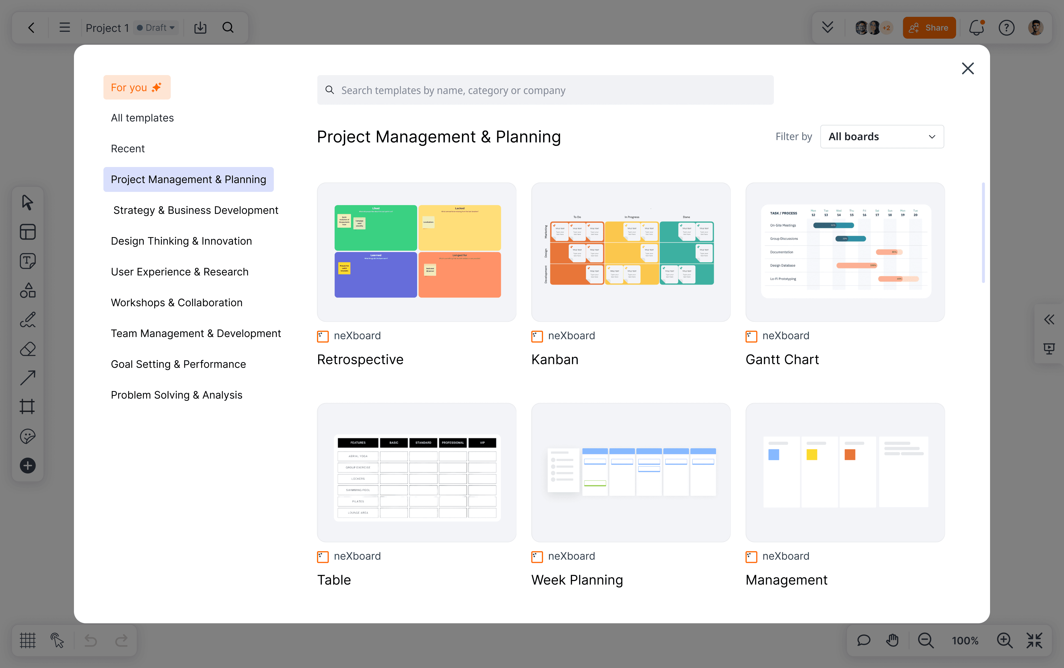Viewport: 1064px width, 668px height.
Task: Select the eraser tool in left toolbar
Action: (27, 349)
